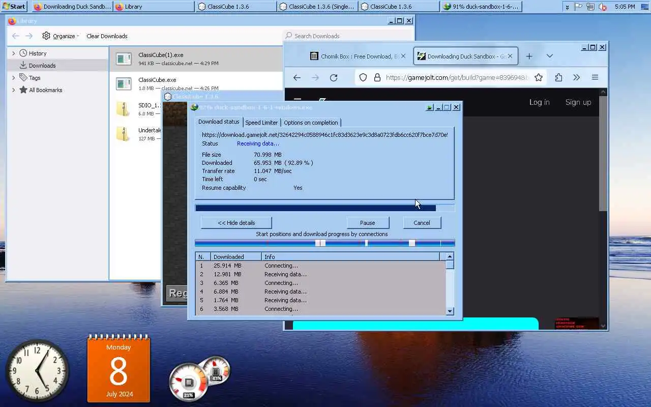
Task: Show hidden taskbar items chevron
Action: (567, 7)
